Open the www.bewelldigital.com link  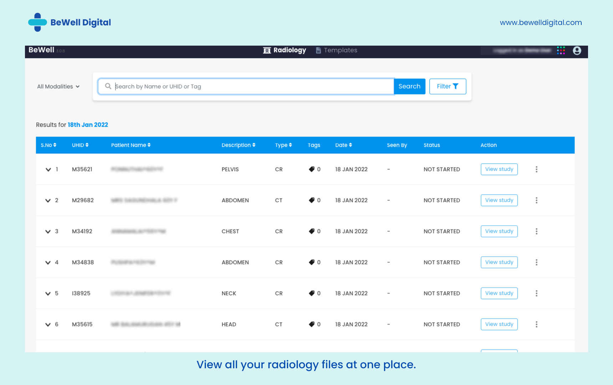coord(541,22)
